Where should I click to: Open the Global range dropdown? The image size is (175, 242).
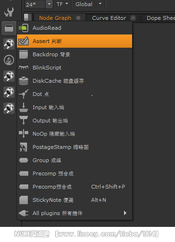tap(89, 4)
